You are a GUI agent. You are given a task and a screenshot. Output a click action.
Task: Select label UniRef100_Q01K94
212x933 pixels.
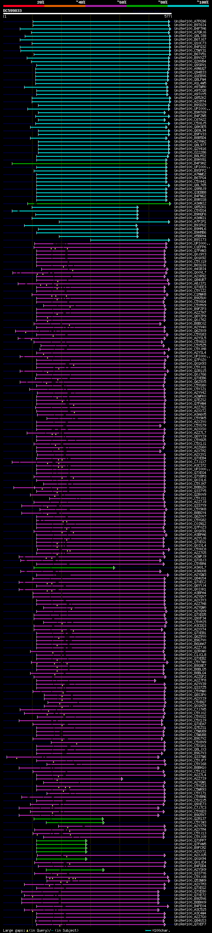pyautogui.click(x=190, y=859)
